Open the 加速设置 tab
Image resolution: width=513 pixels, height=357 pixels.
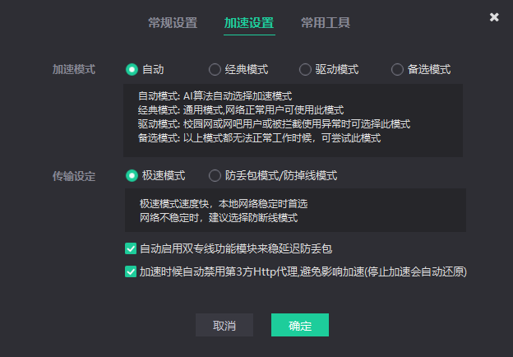[x=249, y=23]
